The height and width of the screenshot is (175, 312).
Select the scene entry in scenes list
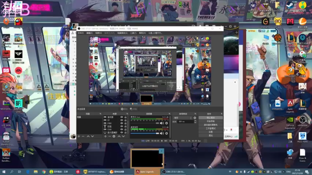(89, 117)
